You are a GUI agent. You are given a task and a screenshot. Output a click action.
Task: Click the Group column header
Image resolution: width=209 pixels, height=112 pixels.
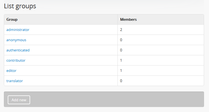(x=12, y=20)
